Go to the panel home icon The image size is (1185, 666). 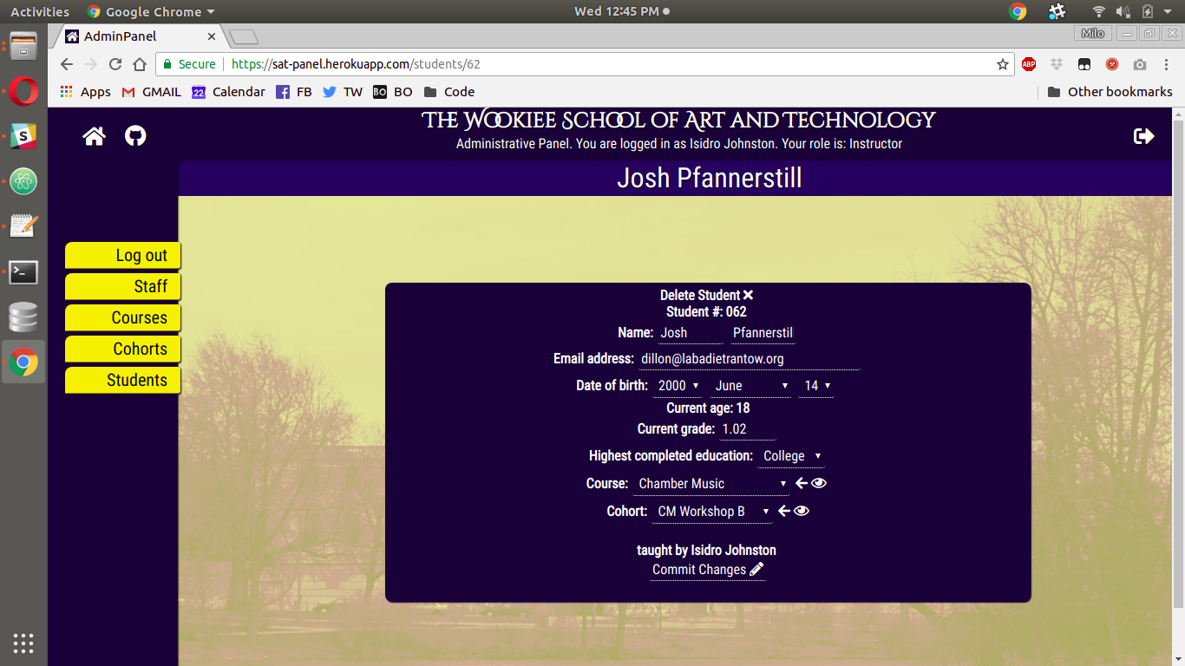tap(94, 136)
